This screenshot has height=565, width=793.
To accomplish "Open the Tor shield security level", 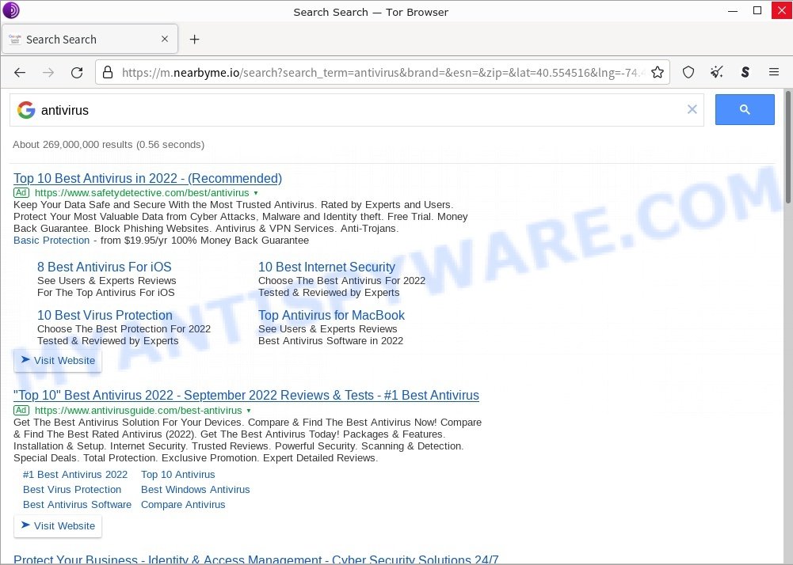I will 688,72.
